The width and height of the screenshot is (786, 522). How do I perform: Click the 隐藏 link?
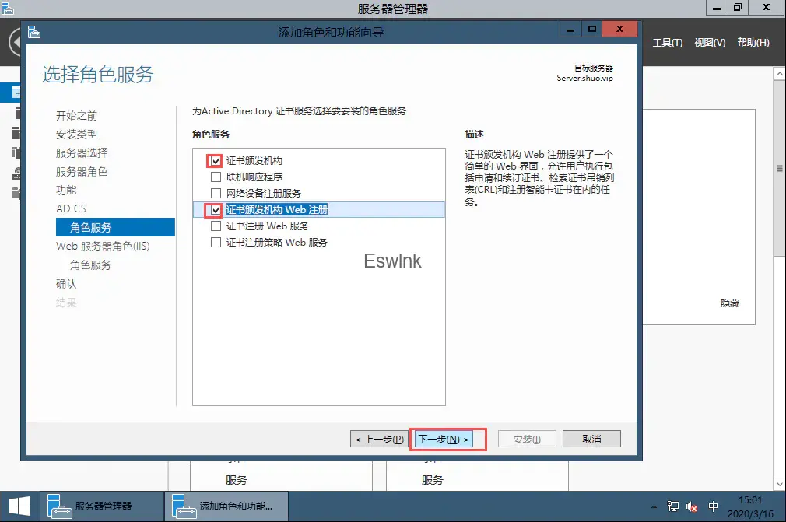[x=729, y=303]
